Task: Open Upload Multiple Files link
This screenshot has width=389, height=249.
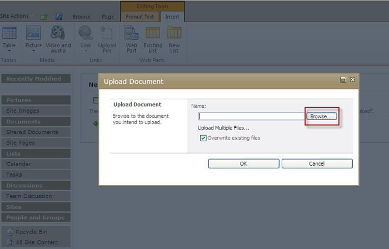Action: tap(223, 128)
